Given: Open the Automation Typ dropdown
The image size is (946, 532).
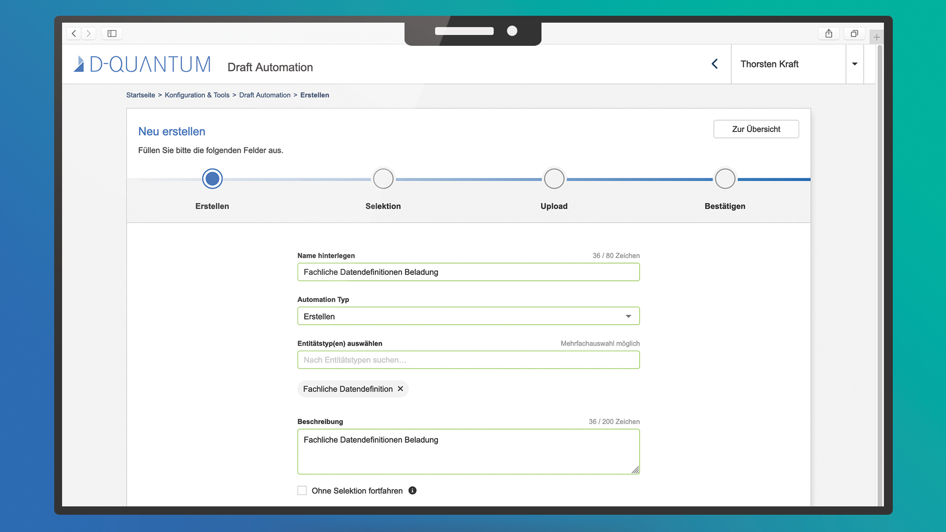Looking at the screenshot, I should click(x=468, y=316).
